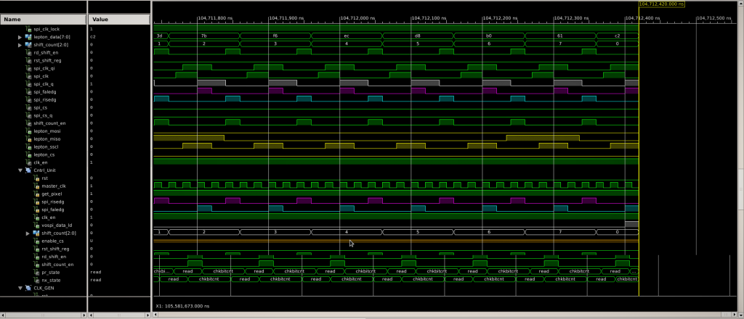The width and height of the screenshot is (744, 319).
Task: Click the waveform horizontal scrollbar right arrow
Action: [x=736, y=315]
